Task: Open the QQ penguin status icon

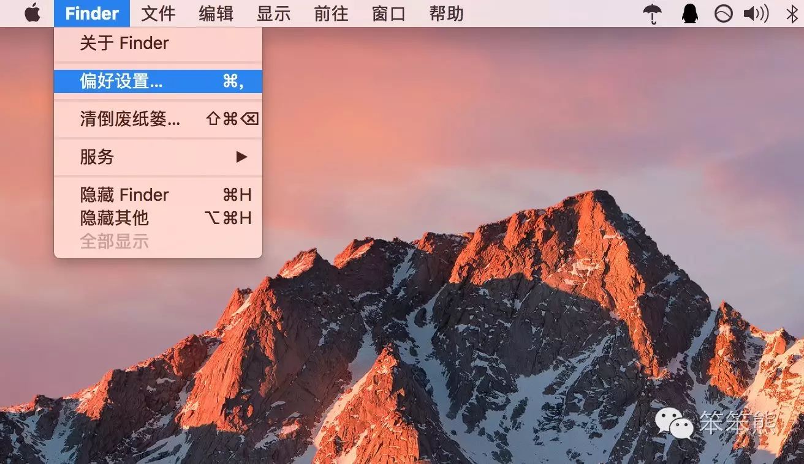Action: [689, 13]
